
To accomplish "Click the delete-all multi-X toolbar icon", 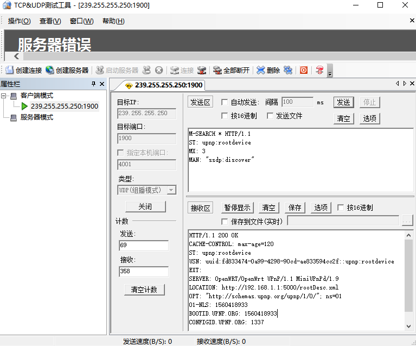I will 288,70.
